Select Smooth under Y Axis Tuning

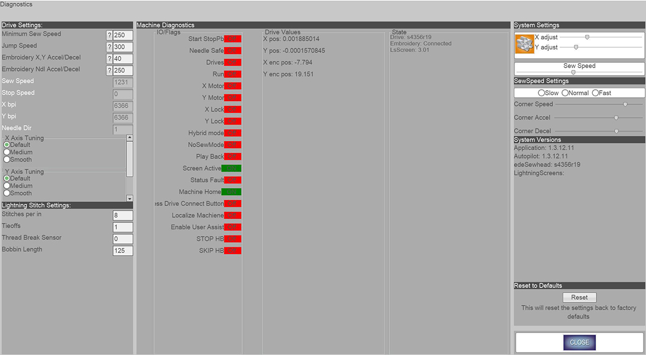(7, 193)
